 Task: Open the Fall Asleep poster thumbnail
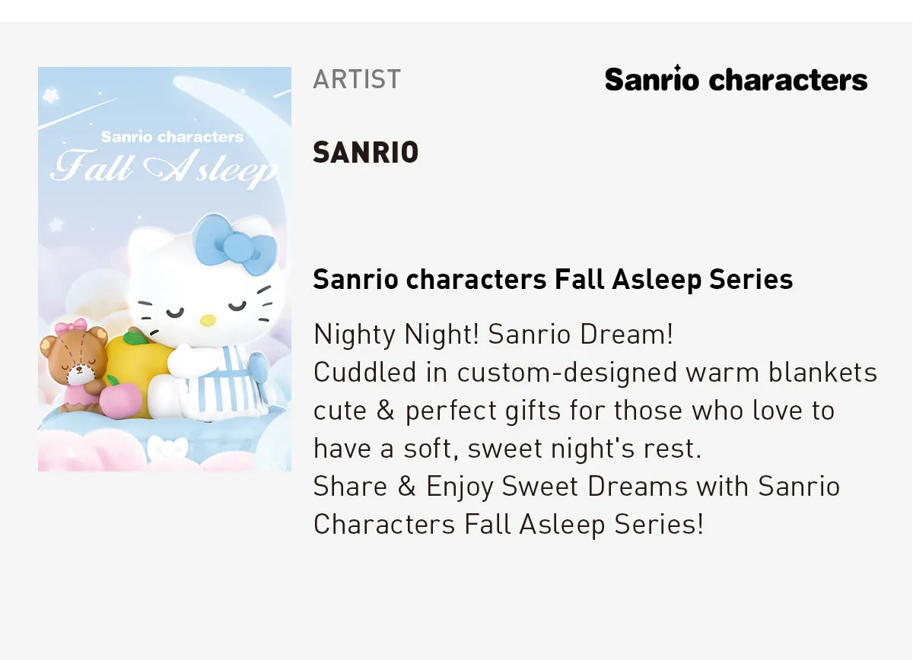point(164,269)
